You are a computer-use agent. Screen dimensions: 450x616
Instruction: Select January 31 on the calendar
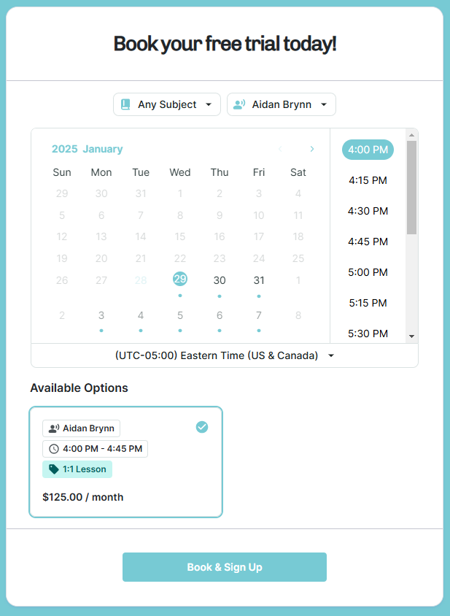[x=258, y=280]
